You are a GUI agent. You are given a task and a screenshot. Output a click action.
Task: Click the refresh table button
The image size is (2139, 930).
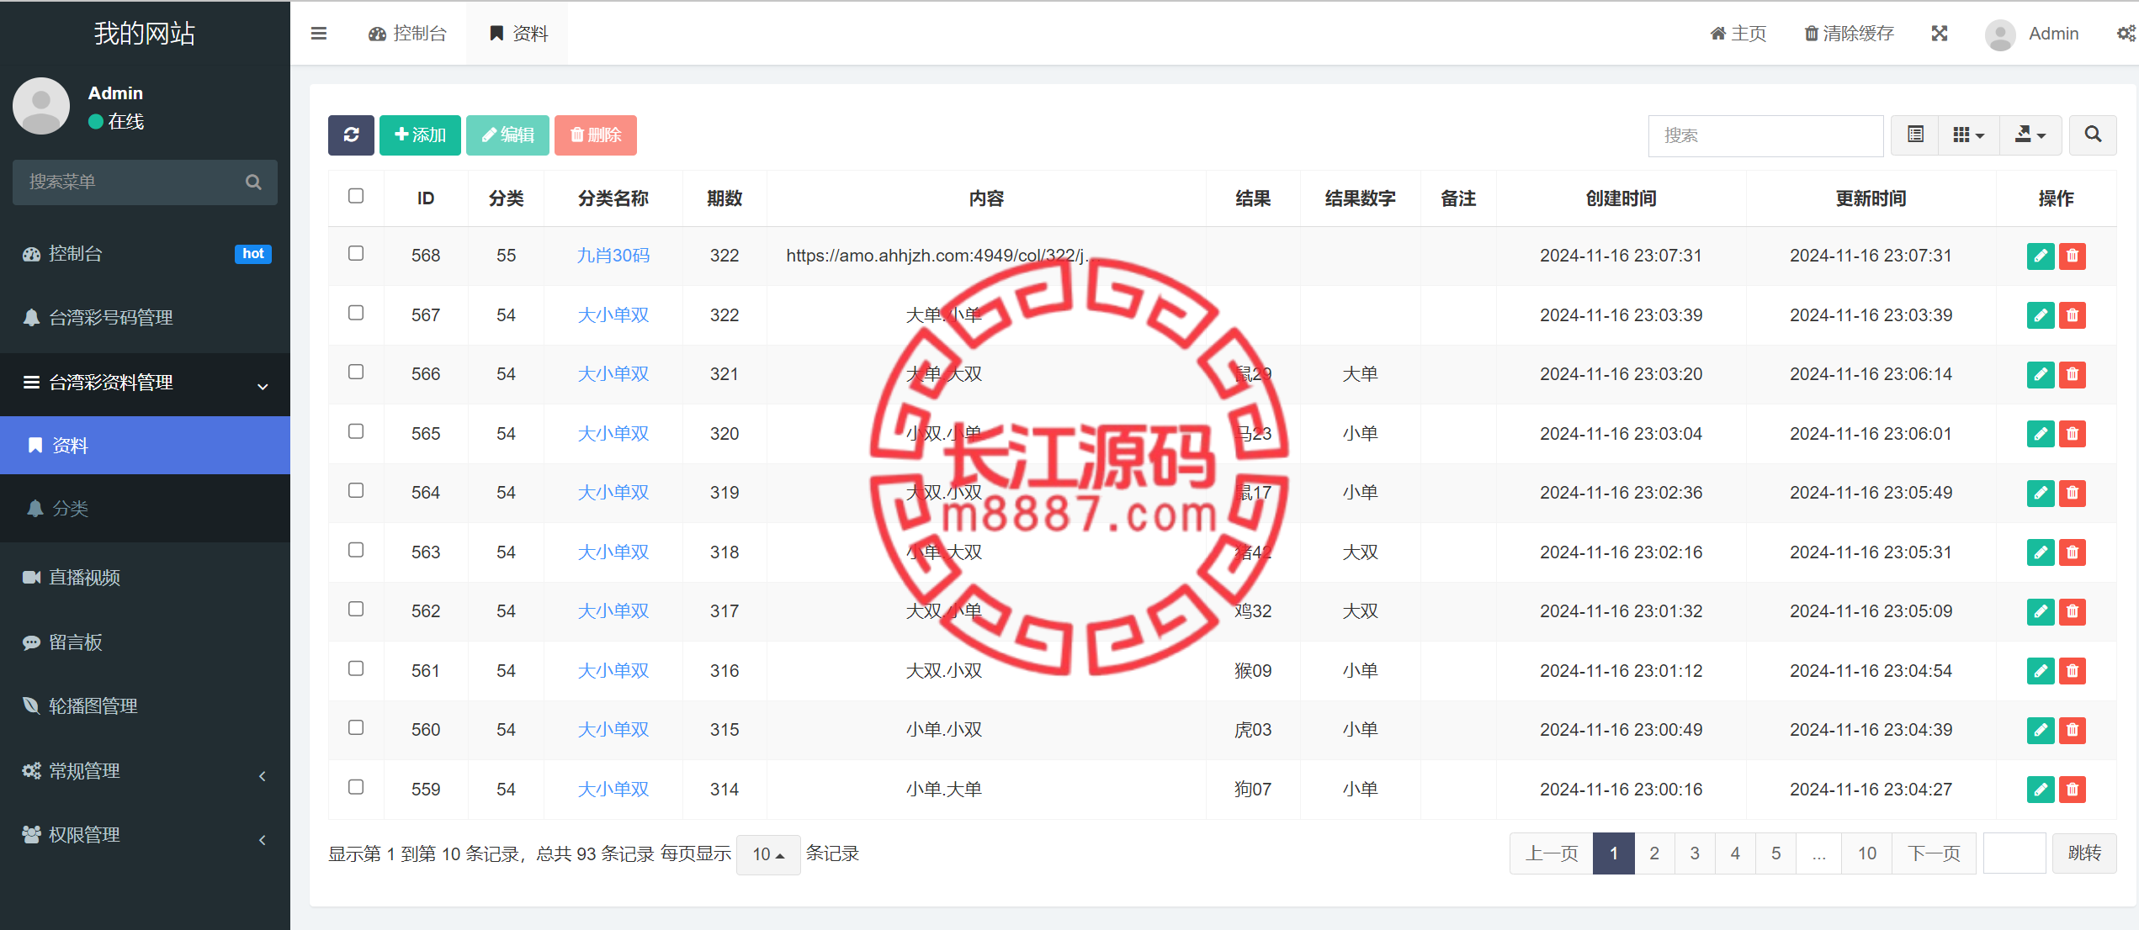(351, 135)
